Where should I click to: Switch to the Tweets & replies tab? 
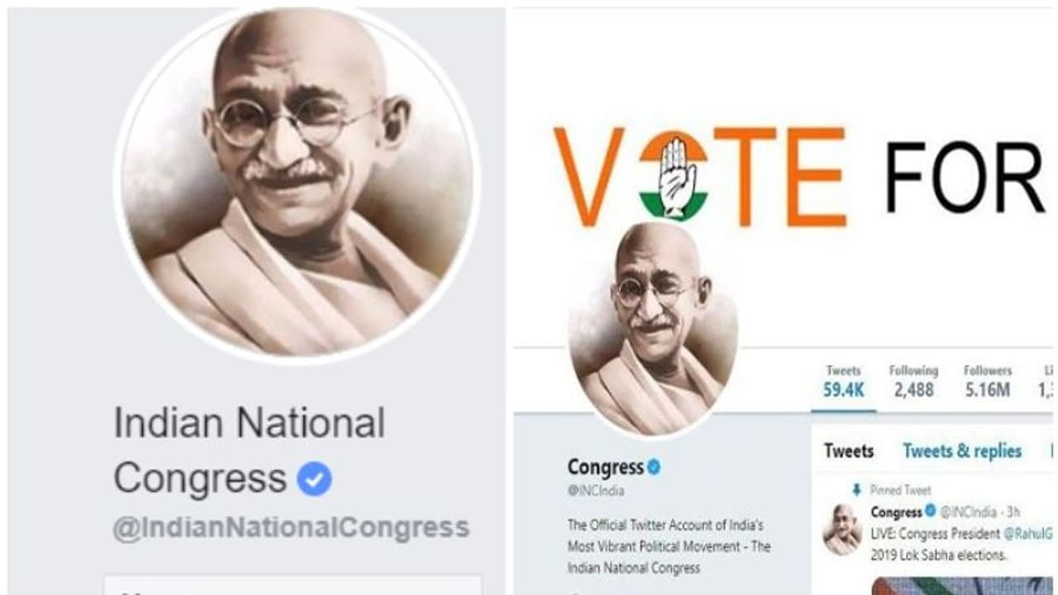coord(961,451)
